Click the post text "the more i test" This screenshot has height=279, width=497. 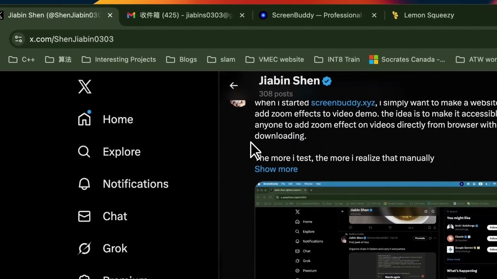click(285, 158)
